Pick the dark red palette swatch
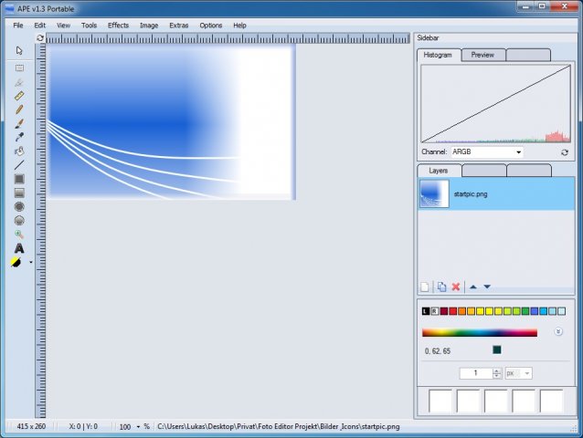This screenshot has width=583, height=438. coord(444,311)
